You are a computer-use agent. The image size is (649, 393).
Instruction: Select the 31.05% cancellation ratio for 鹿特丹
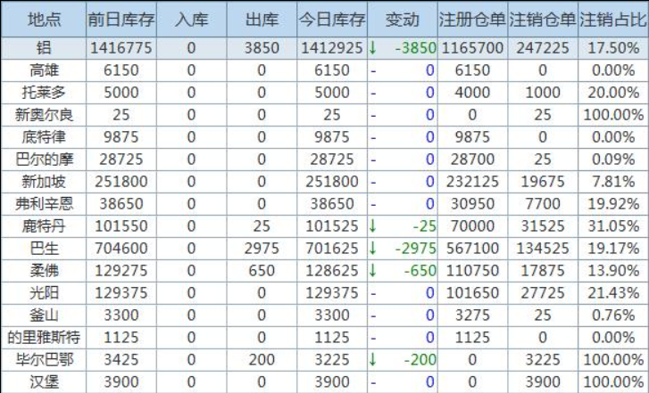click(613, 225)
